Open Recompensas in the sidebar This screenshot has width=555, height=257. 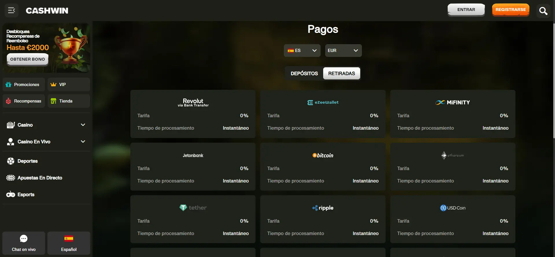coord(24,101)
